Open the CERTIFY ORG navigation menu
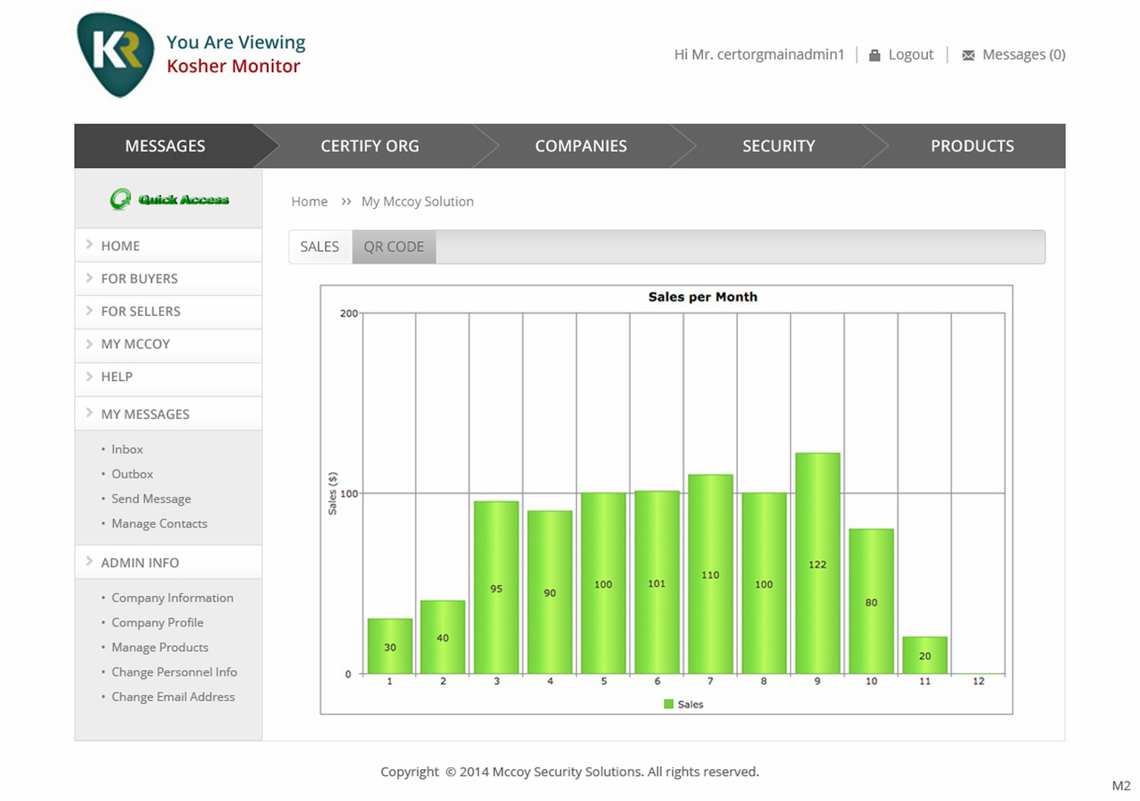 pyautogui.click(x=369, y=146)
